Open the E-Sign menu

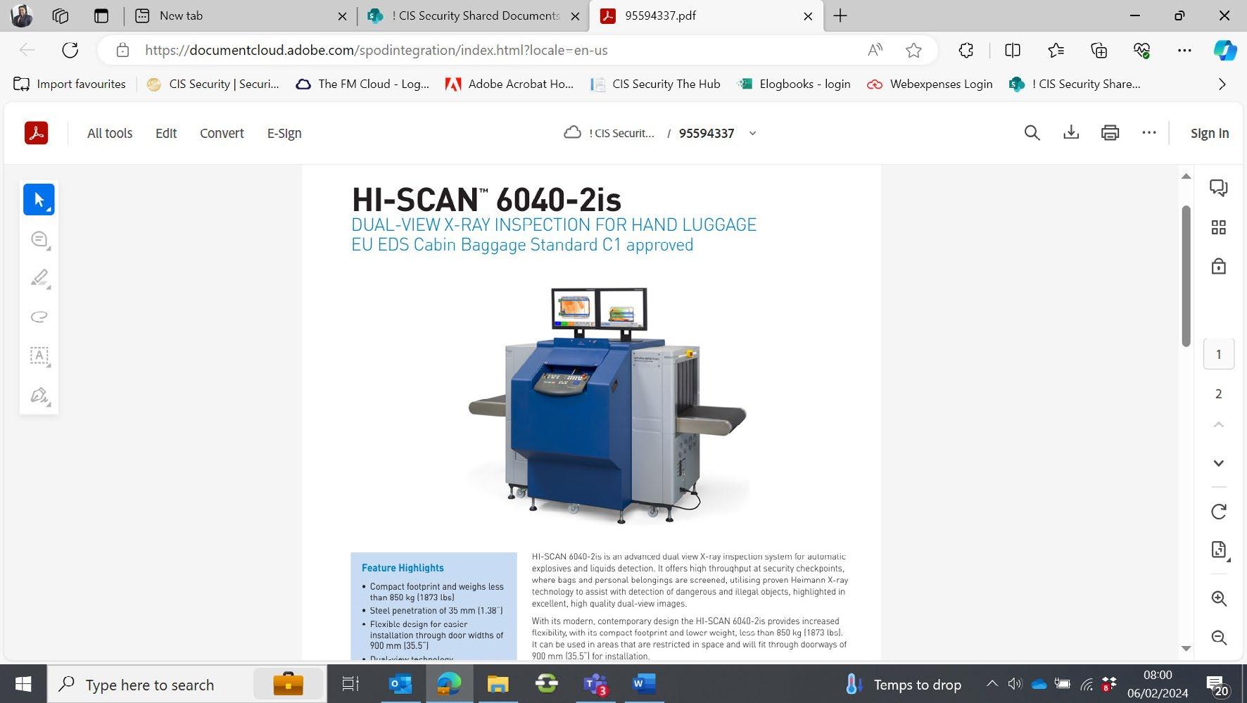[284, 133]
